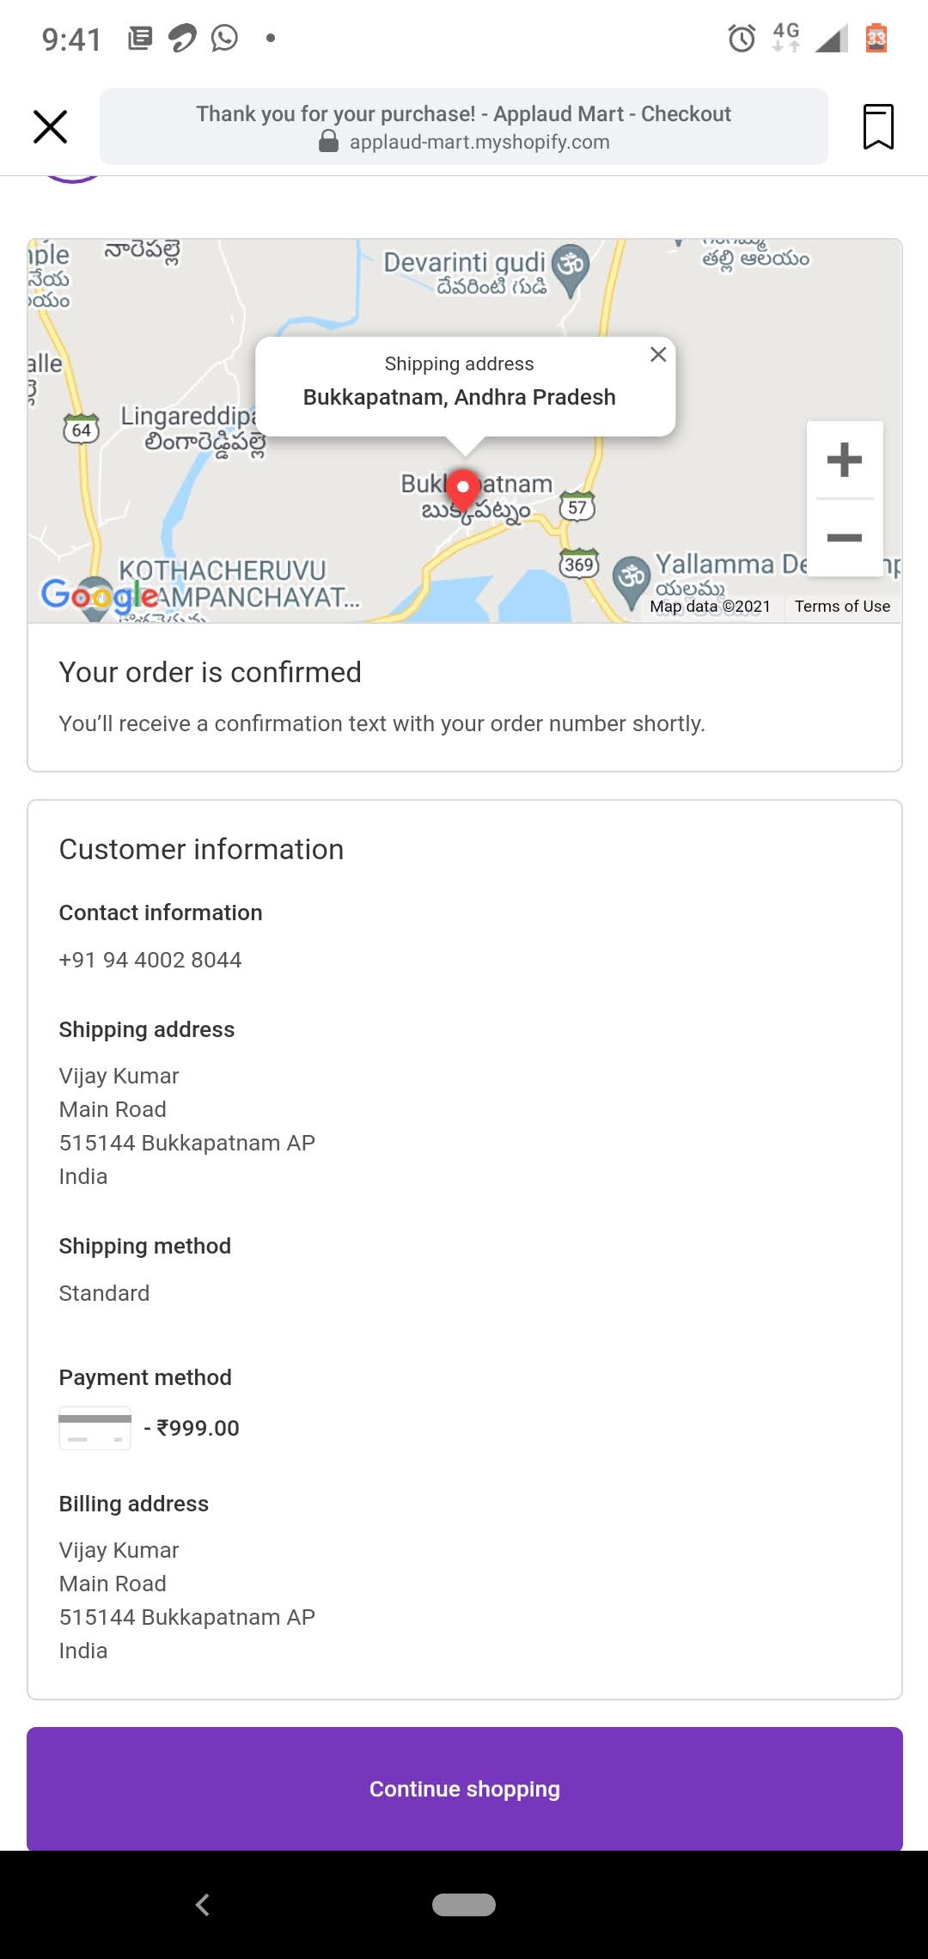Tap the Yallamma temple marker on the map
The width and height of the screenshot is (928, 1959).
pos(632,578)
